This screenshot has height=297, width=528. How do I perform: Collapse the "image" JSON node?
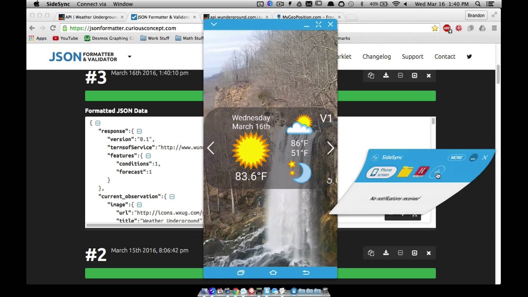tap(139, 205)
